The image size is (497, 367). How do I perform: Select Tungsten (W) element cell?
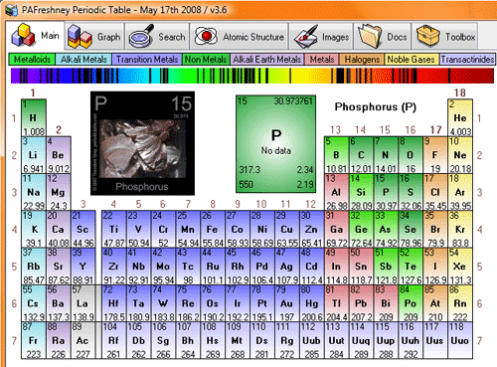pyautogui.click(x=163, y=303)
